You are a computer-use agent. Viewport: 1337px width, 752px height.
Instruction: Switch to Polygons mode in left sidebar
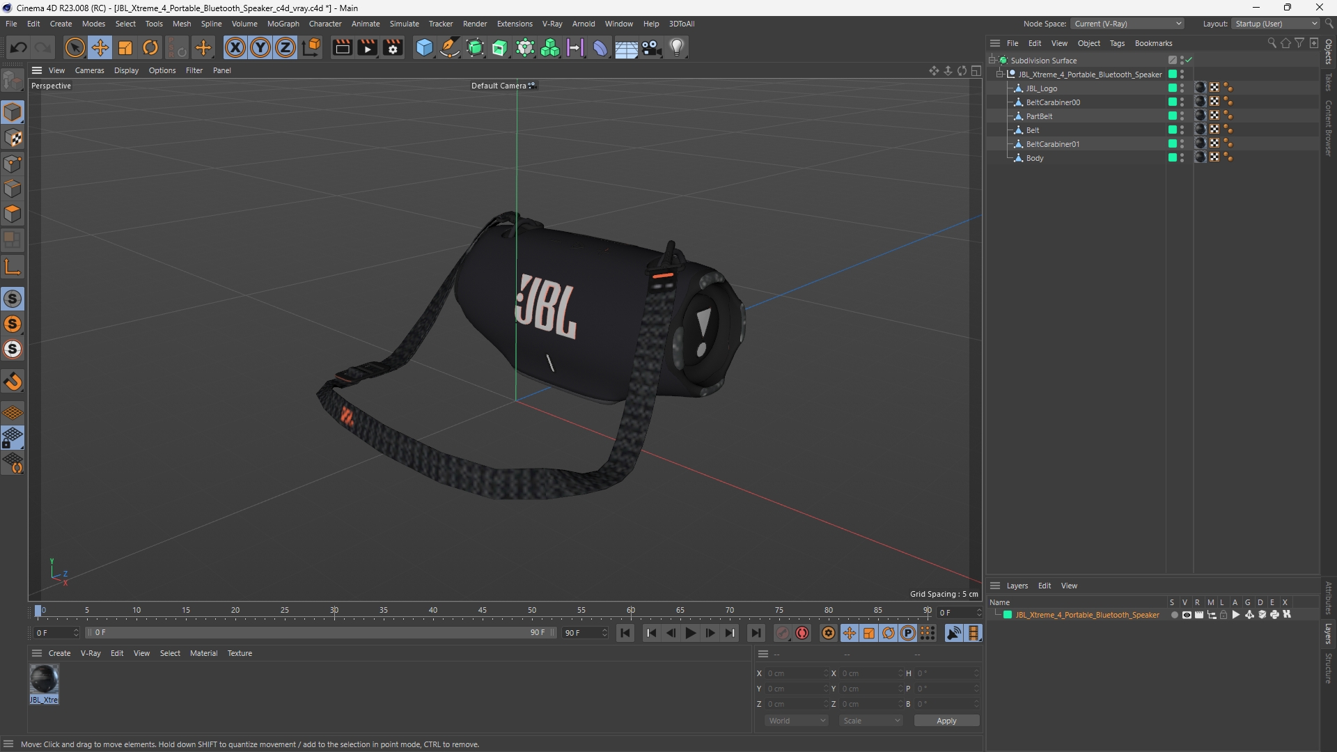click(13, 214)
